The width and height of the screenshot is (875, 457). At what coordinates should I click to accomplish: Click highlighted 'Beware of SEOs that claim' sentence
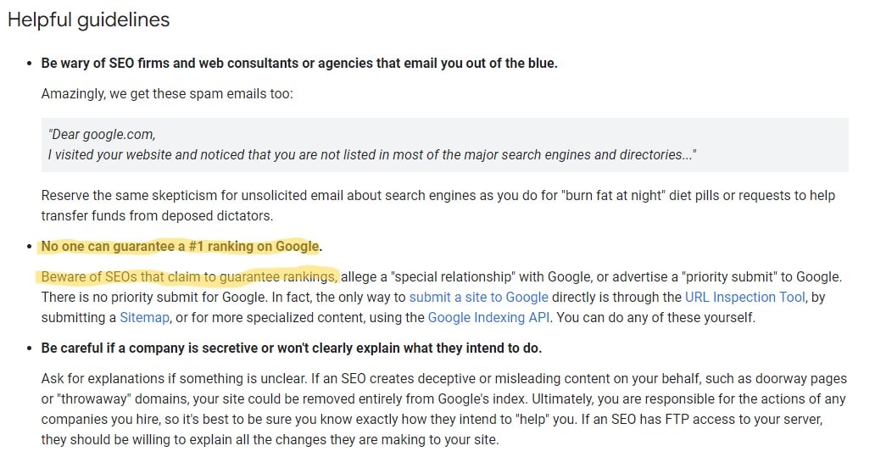[188, 276]
